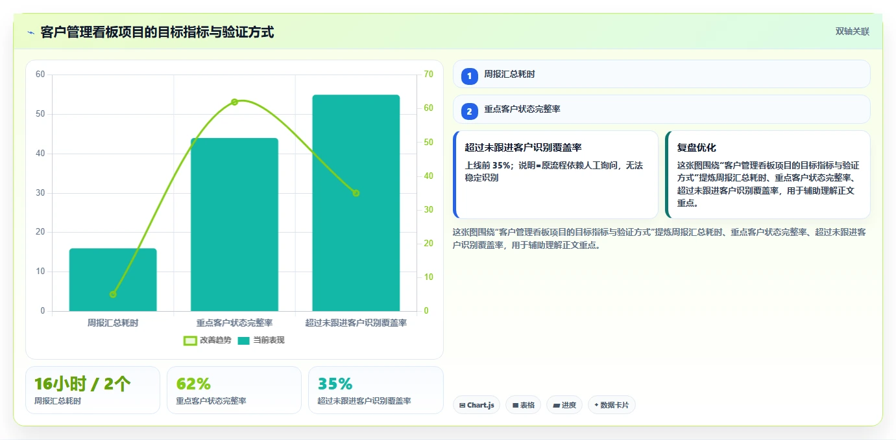Click the 双轴关联 label in header
This screenshot has height=440, width=896.
pyautogui.click(x=852, y=32)
